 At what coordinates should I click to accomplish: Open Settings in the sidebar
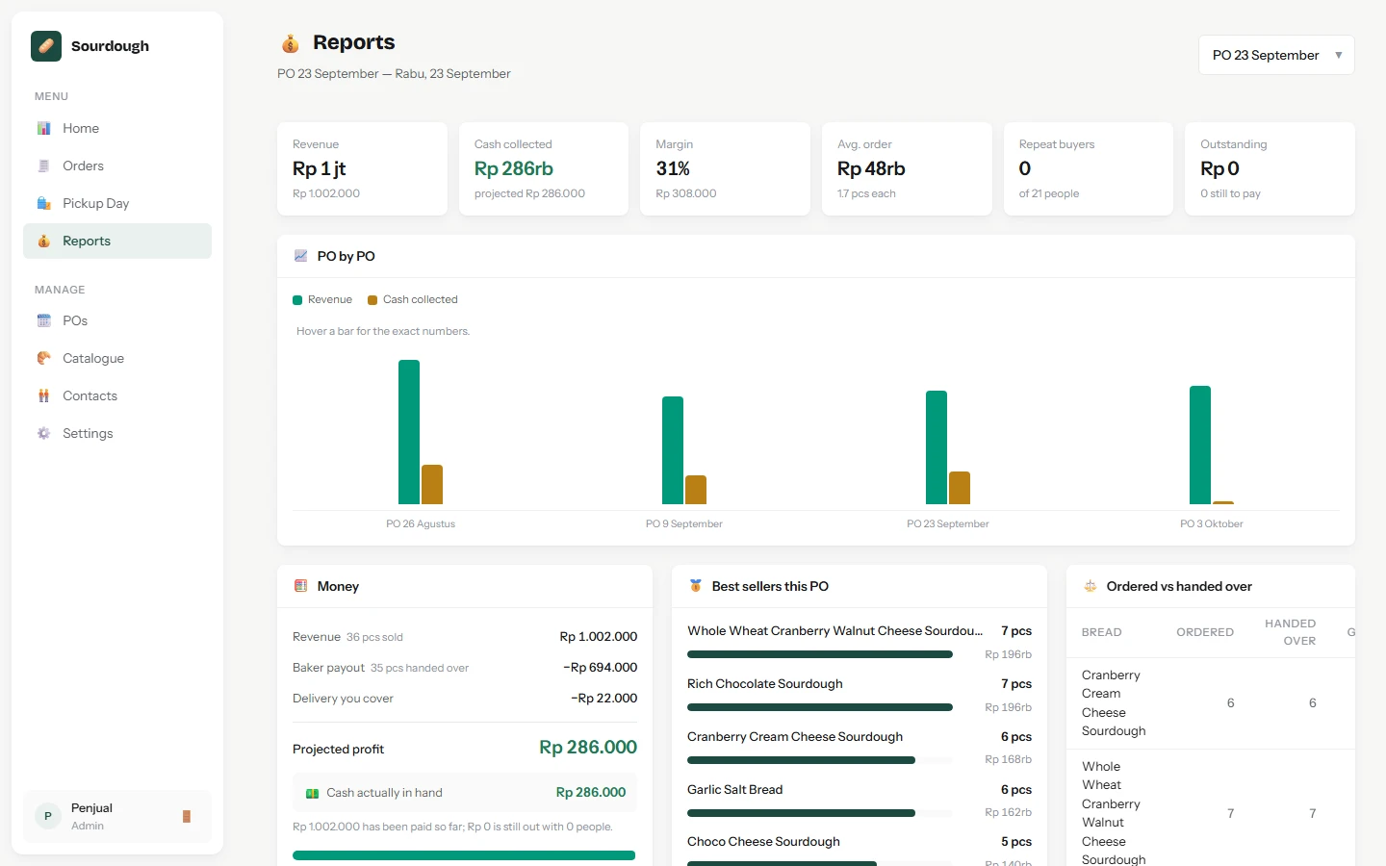117,433
